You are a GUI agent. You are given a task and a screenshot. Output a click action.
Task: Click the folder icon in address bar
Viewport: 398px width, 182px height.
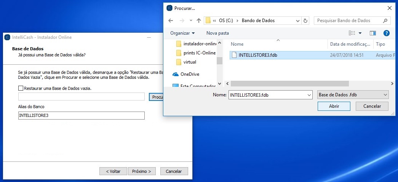208,21
